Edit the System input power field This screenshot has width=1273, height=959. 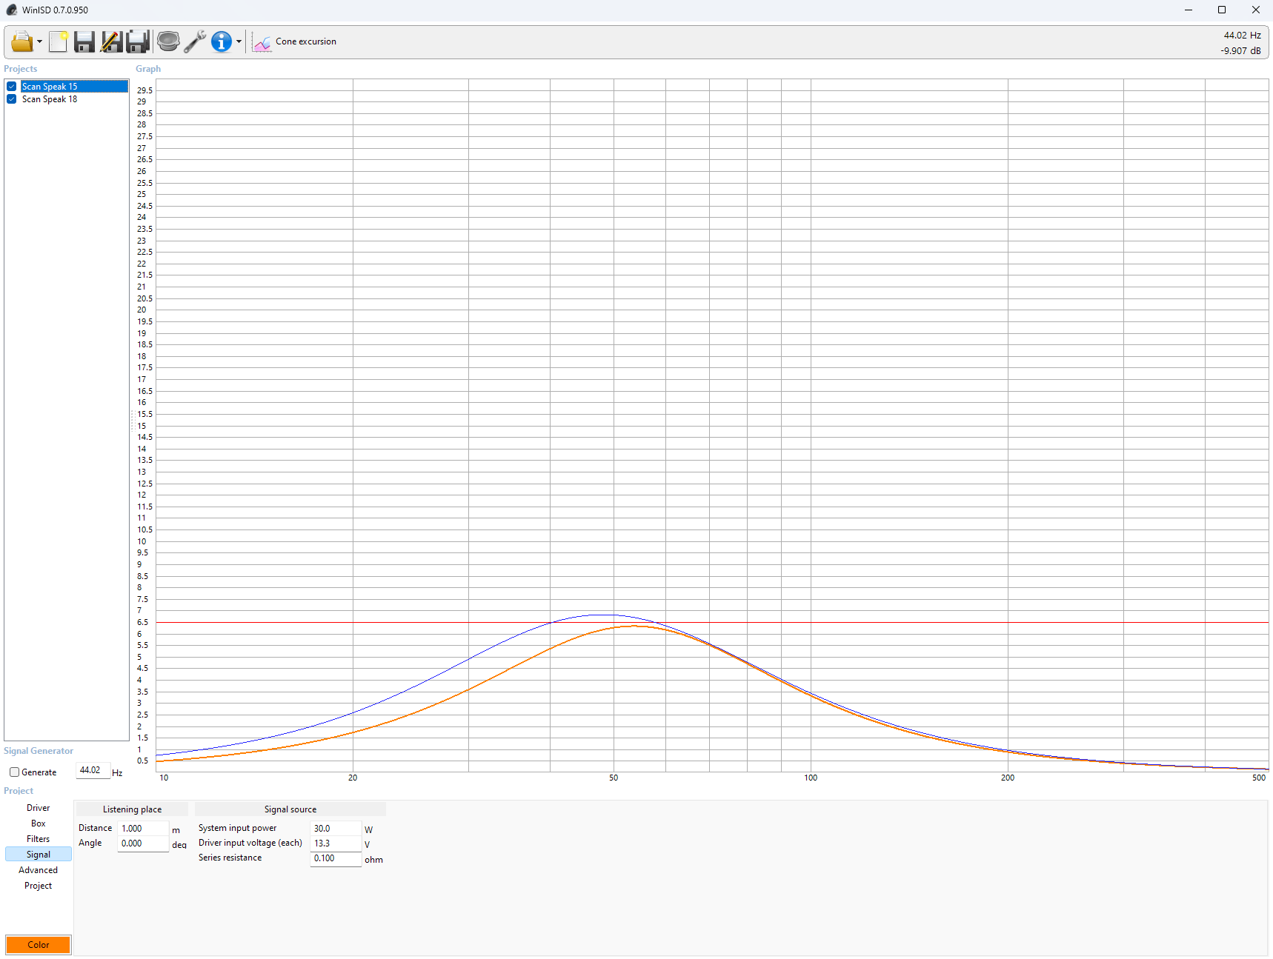pyautogui.click(x=336, y=829)
